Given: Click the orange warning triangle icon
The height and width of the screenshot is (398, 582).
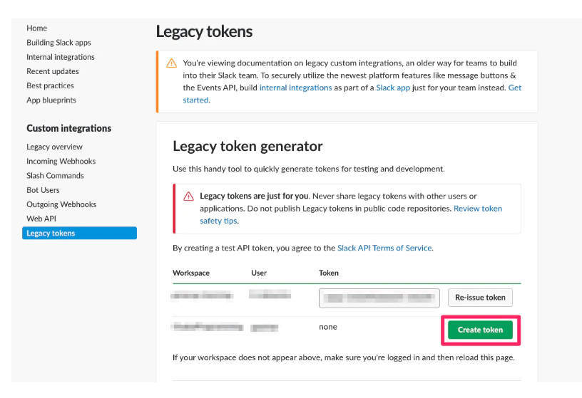Looking at the screenshot, I should [171, 63].
